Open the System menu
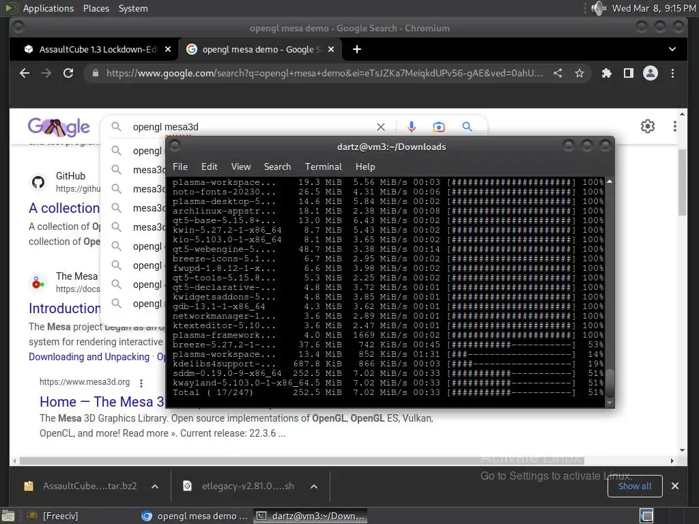The width and height of the screenshot is (699, 524). pyautogui.click(x=133, y=8)
